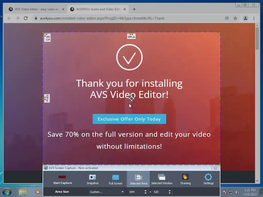This screenshot has height=197, width=263.
Task: Click the selection position label 165 124
Action: click(x=47, y=37)
